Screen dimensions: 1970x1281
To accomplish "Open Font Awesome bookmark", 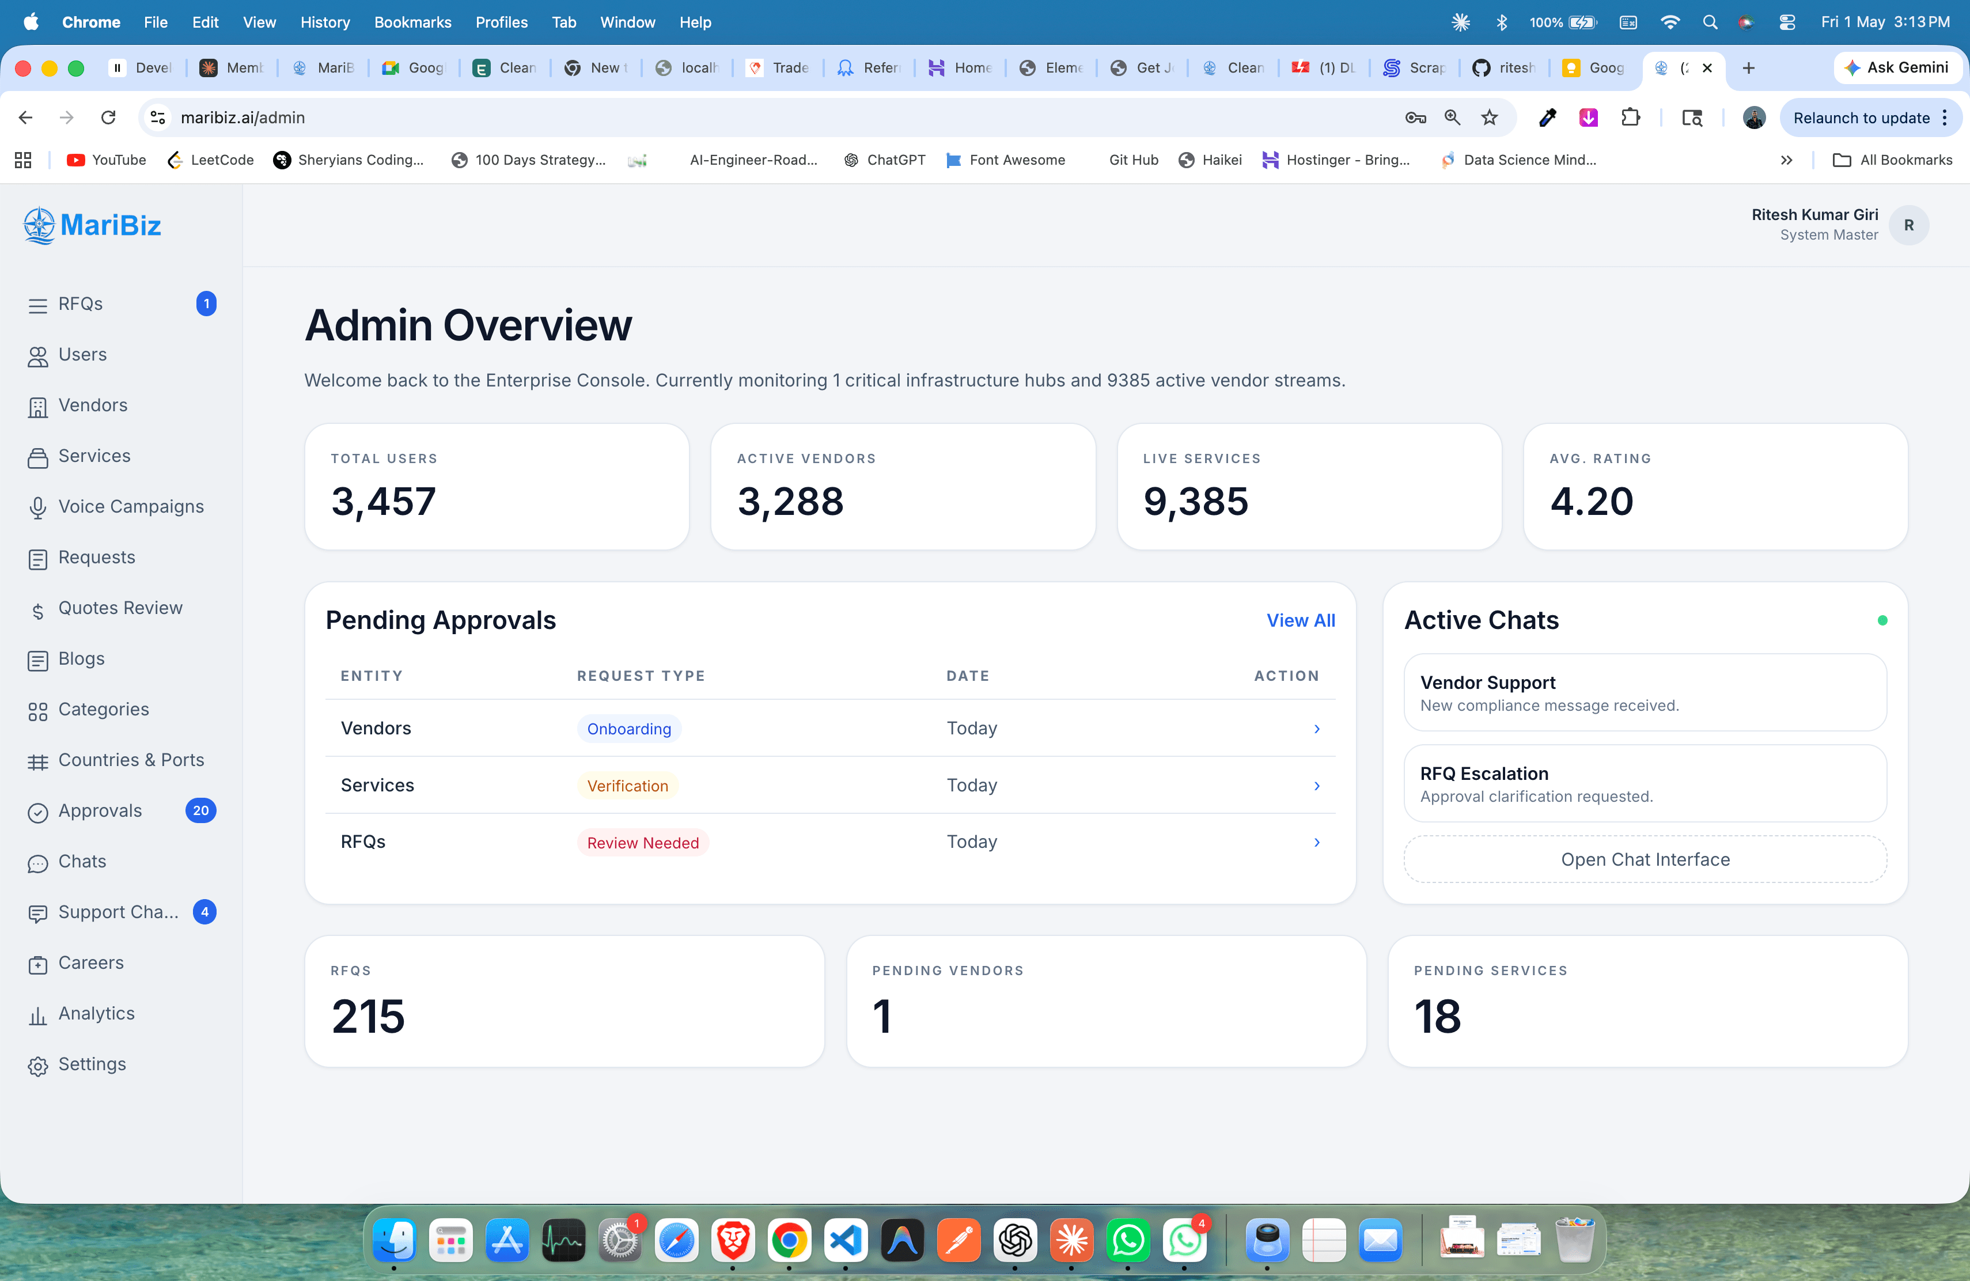I will (1005, 161).
